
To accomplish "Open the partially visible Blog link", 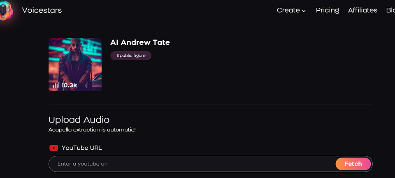I will [x=390, y=10].
